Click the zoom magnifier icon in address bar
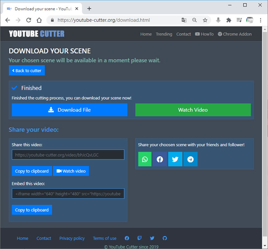 tap(194, 20)
